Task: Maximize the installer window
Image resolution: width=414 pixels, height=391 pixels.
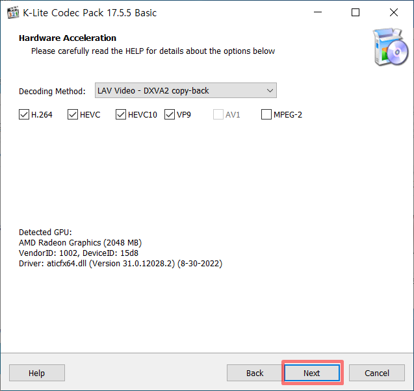Action: click(356, 12)
